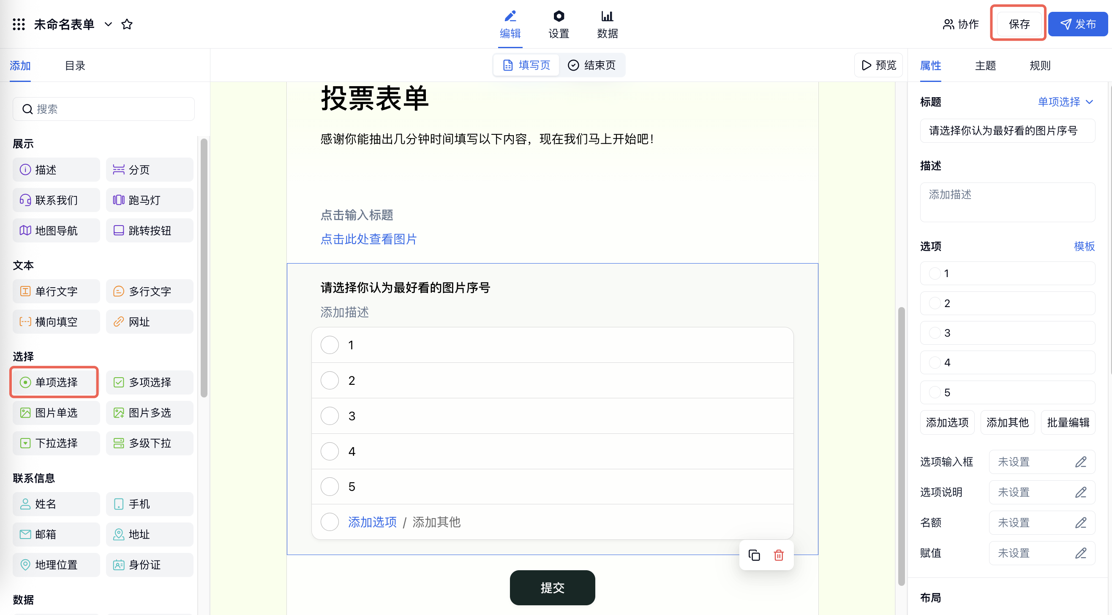Add a 地理位置 field
The image size is (1112, 615).
point(56,565)
